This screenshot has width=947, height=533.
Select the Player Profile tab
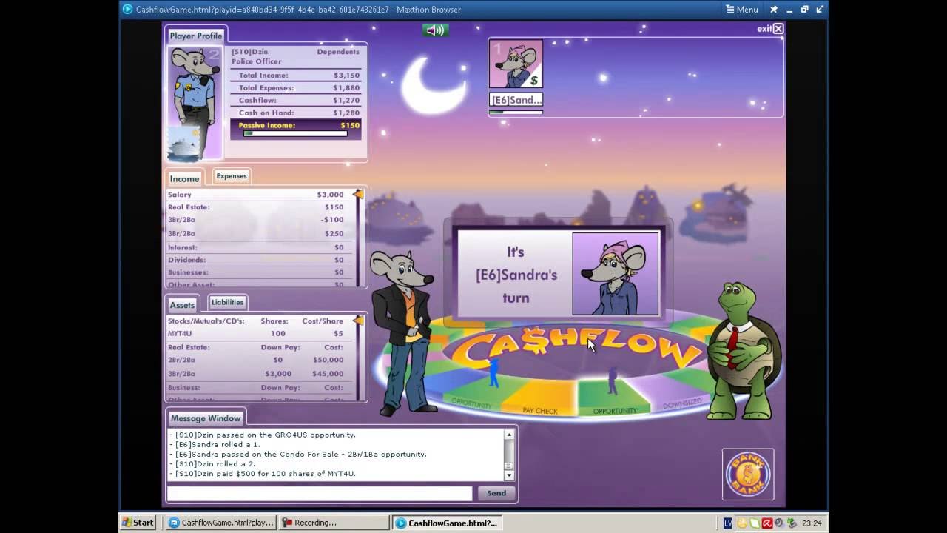pyautogui.click(x=195, y=36)
